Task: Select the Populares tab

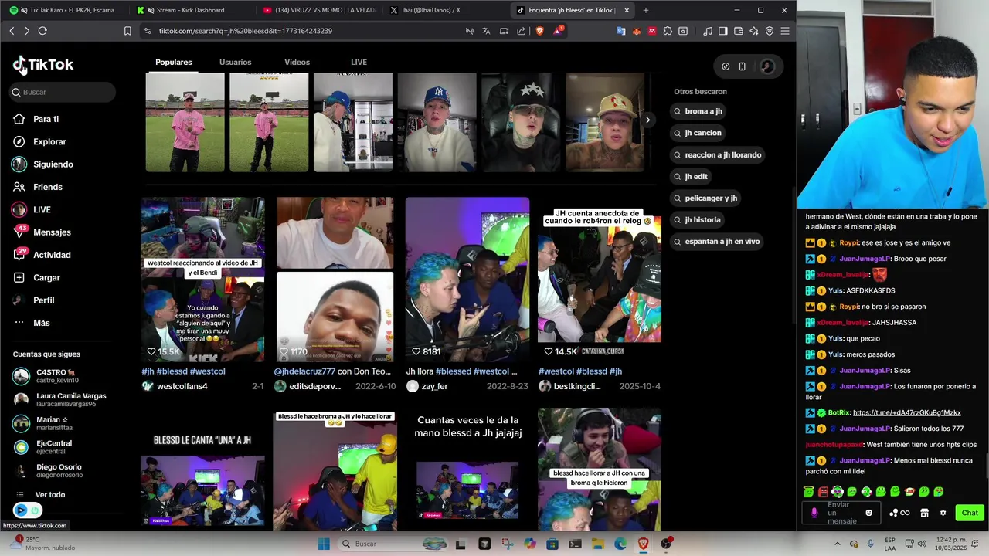Action: point(173,63)
